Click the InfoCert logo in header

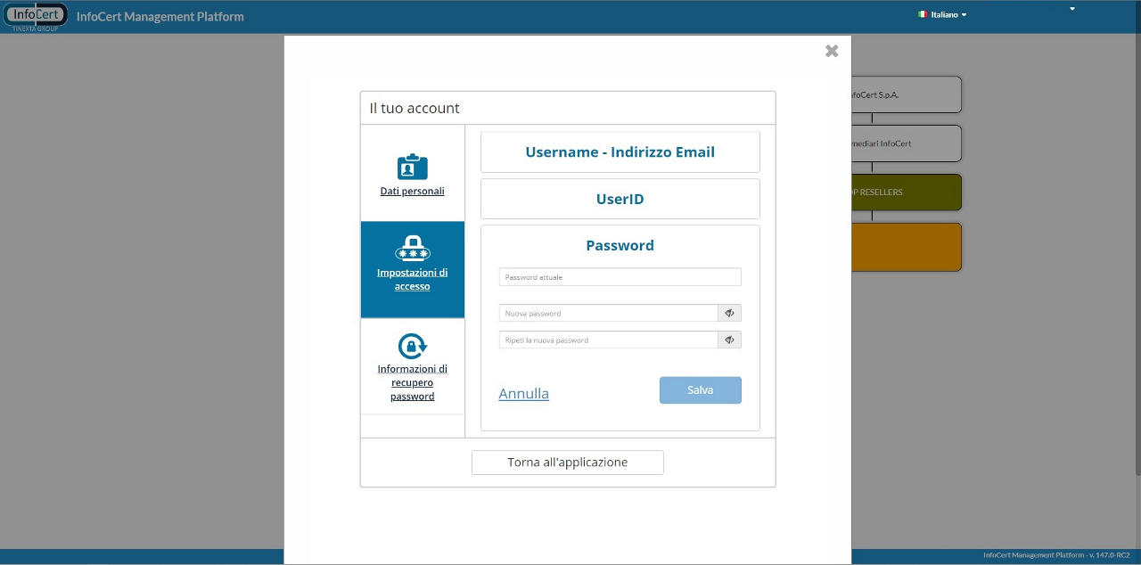pos(36,15)
